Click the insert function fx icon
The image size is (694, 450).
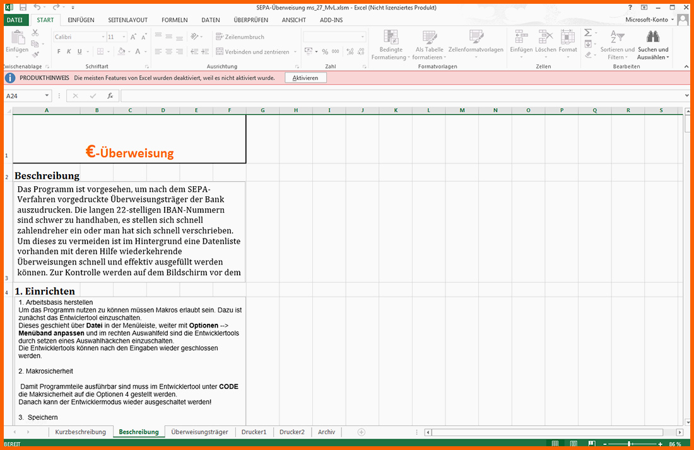(110, 96)
